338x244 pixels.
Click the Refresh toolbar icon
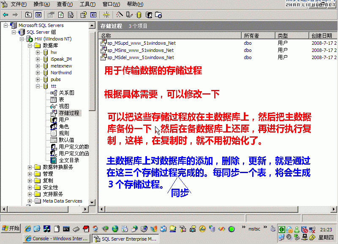tap(61, 15)
